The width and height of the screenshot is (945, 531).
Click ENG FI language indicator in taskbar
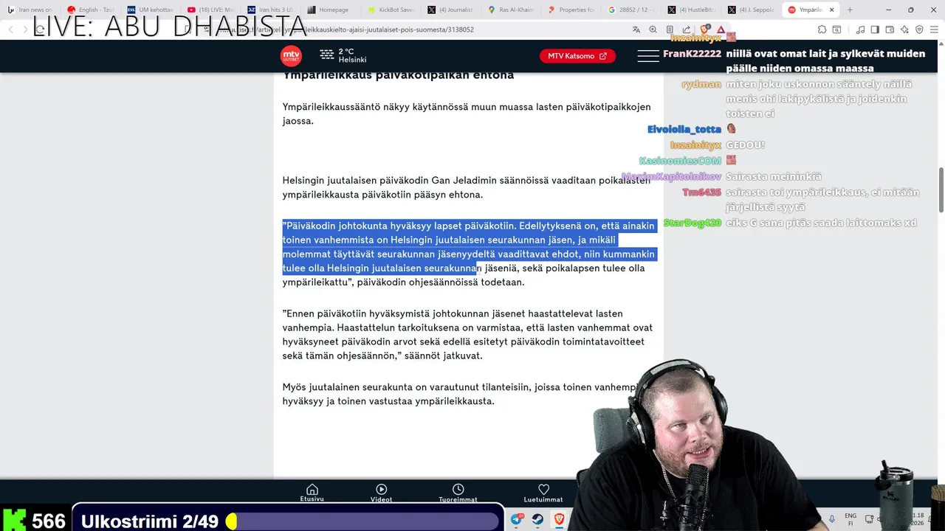coord(850,519)
